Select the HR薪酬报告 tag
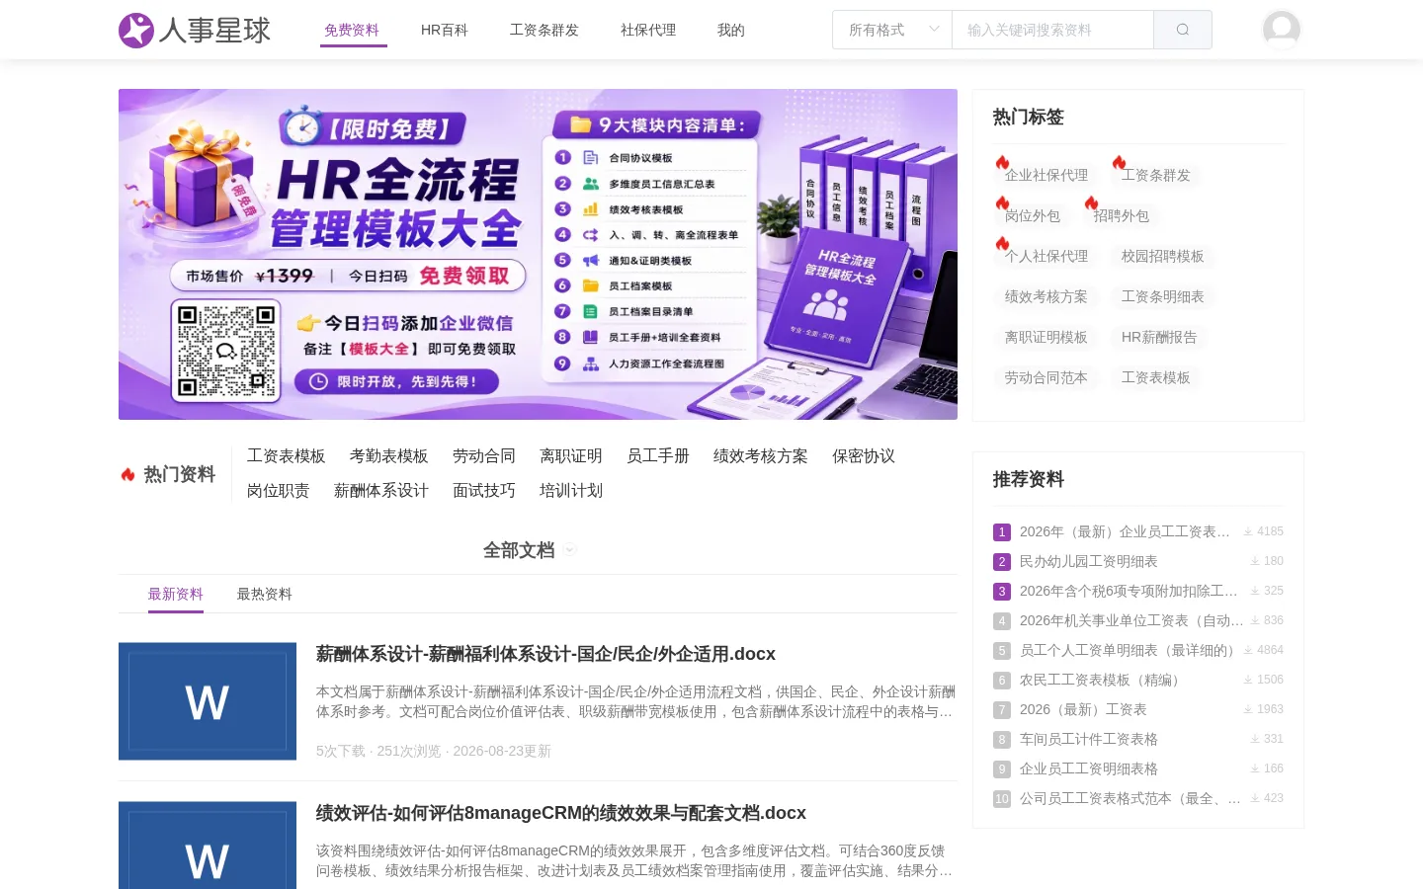This screenshot has width=1423, height=889. (1159, 337)
